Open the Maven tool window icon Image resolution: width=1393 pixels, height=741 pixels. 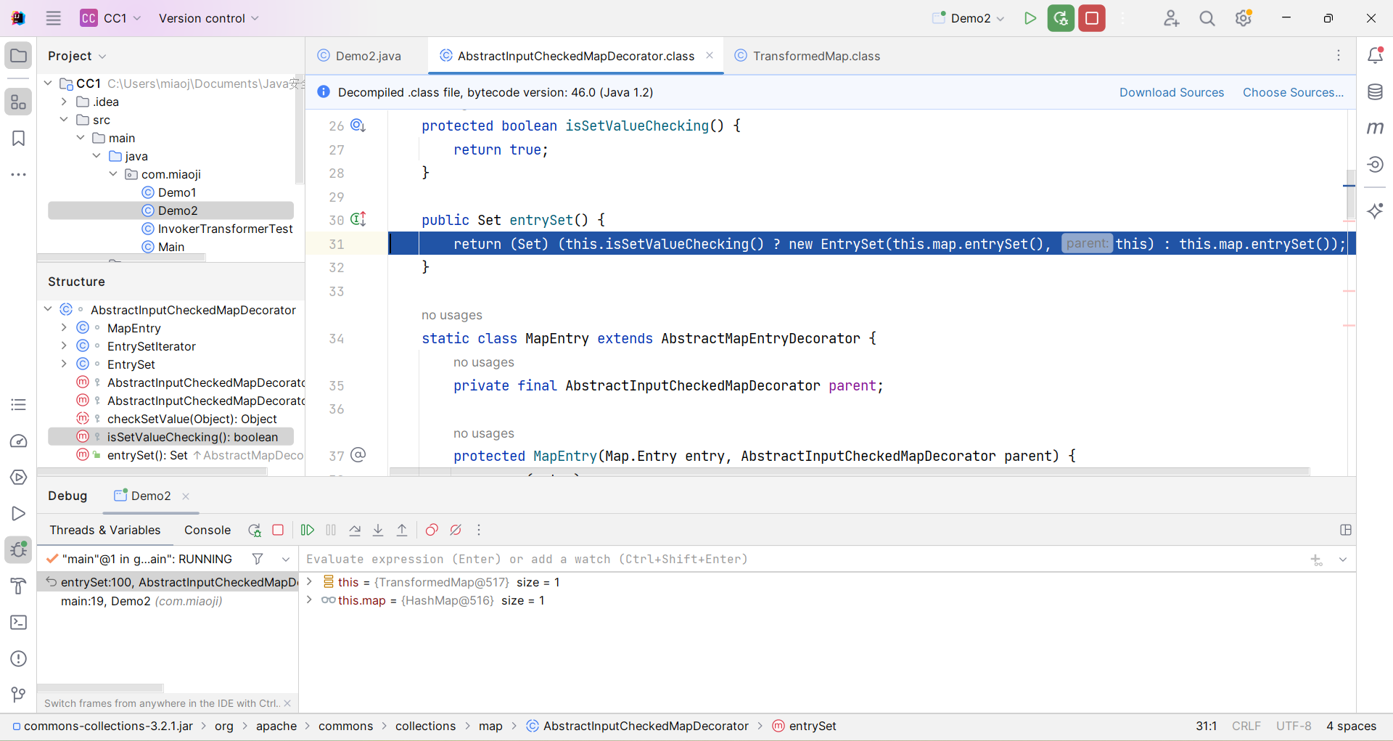[x=1375, y=128]
